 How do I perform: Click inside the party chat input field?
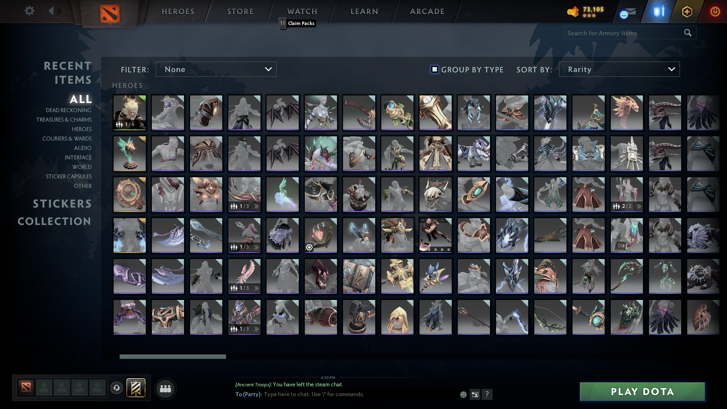pyautogui.click(x=341, y=394)
